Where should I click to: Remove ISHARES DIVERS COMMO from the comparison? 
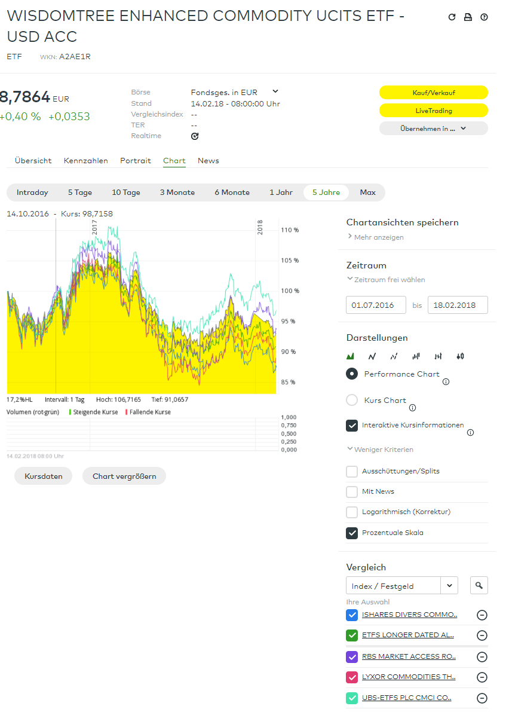(x=482, y=615)
